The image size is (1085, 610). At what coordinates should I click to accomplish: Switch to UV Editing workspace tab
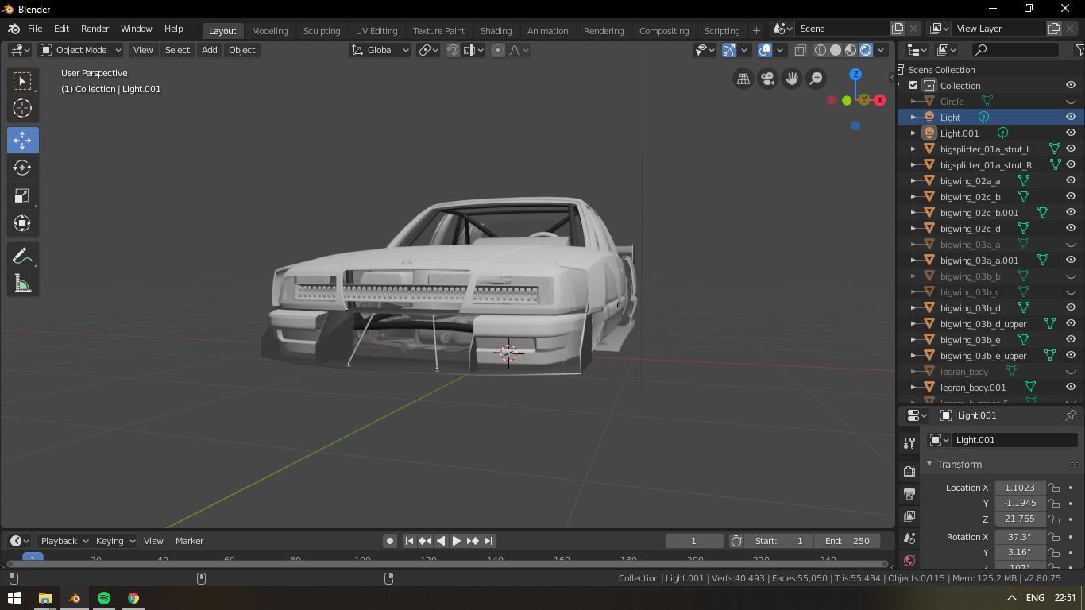(x=376, y=31)
